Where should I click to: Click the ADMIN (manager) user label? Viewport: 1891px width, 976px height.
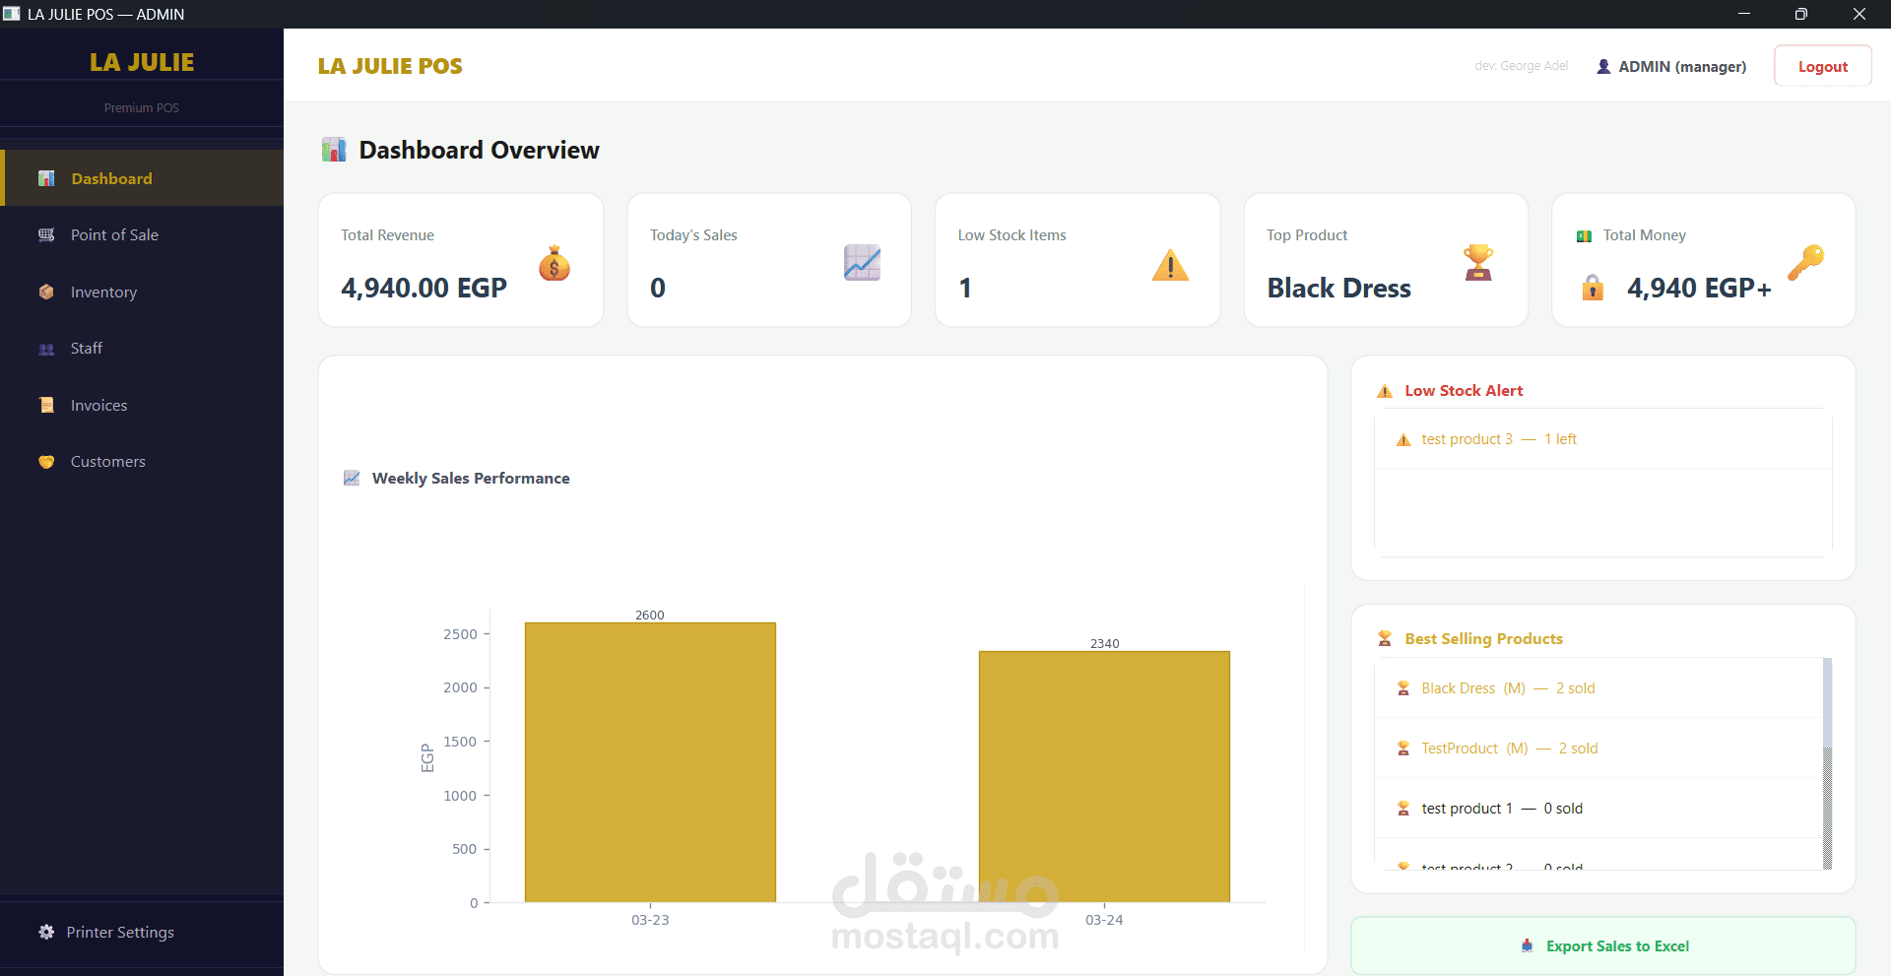[1682, 66]
